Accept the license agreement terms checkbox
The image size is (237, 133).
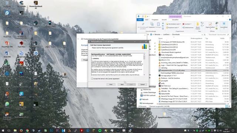click(92, 79)
